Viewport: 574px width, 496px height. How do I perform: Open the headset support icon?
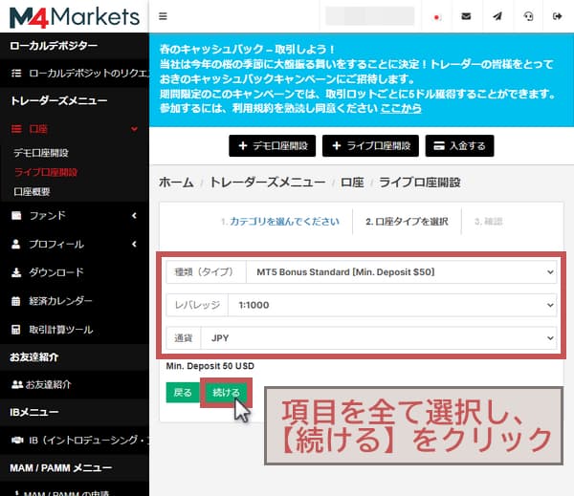528,16
